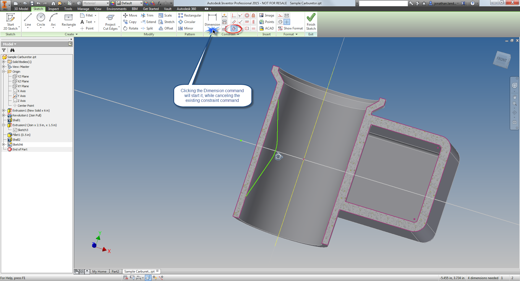Expand the Format panel dropdown

tap(290, 34)
